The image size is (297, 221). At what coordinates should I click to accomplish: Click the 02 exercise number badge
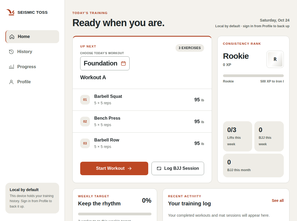[85, 122]
